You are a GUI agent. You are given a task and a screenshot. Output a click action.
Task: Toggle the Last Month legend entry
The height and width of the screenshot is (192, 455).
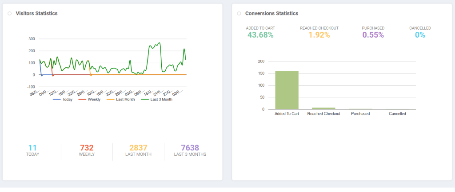(121, 100)
